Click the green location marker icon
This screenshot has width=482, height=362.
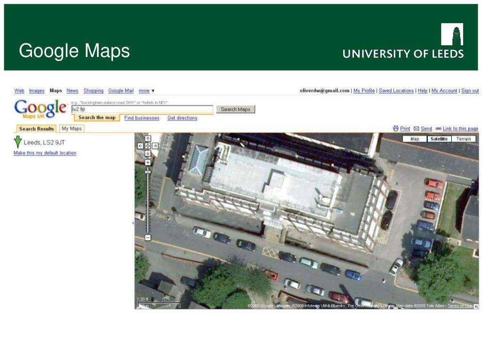(x=18, y=142)
